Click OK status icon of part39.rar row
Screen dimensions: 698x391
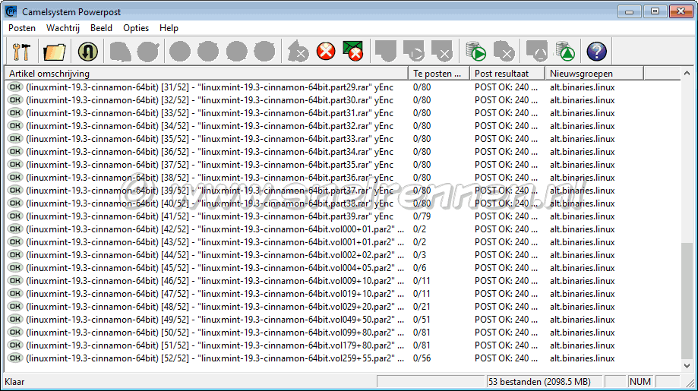14,216
